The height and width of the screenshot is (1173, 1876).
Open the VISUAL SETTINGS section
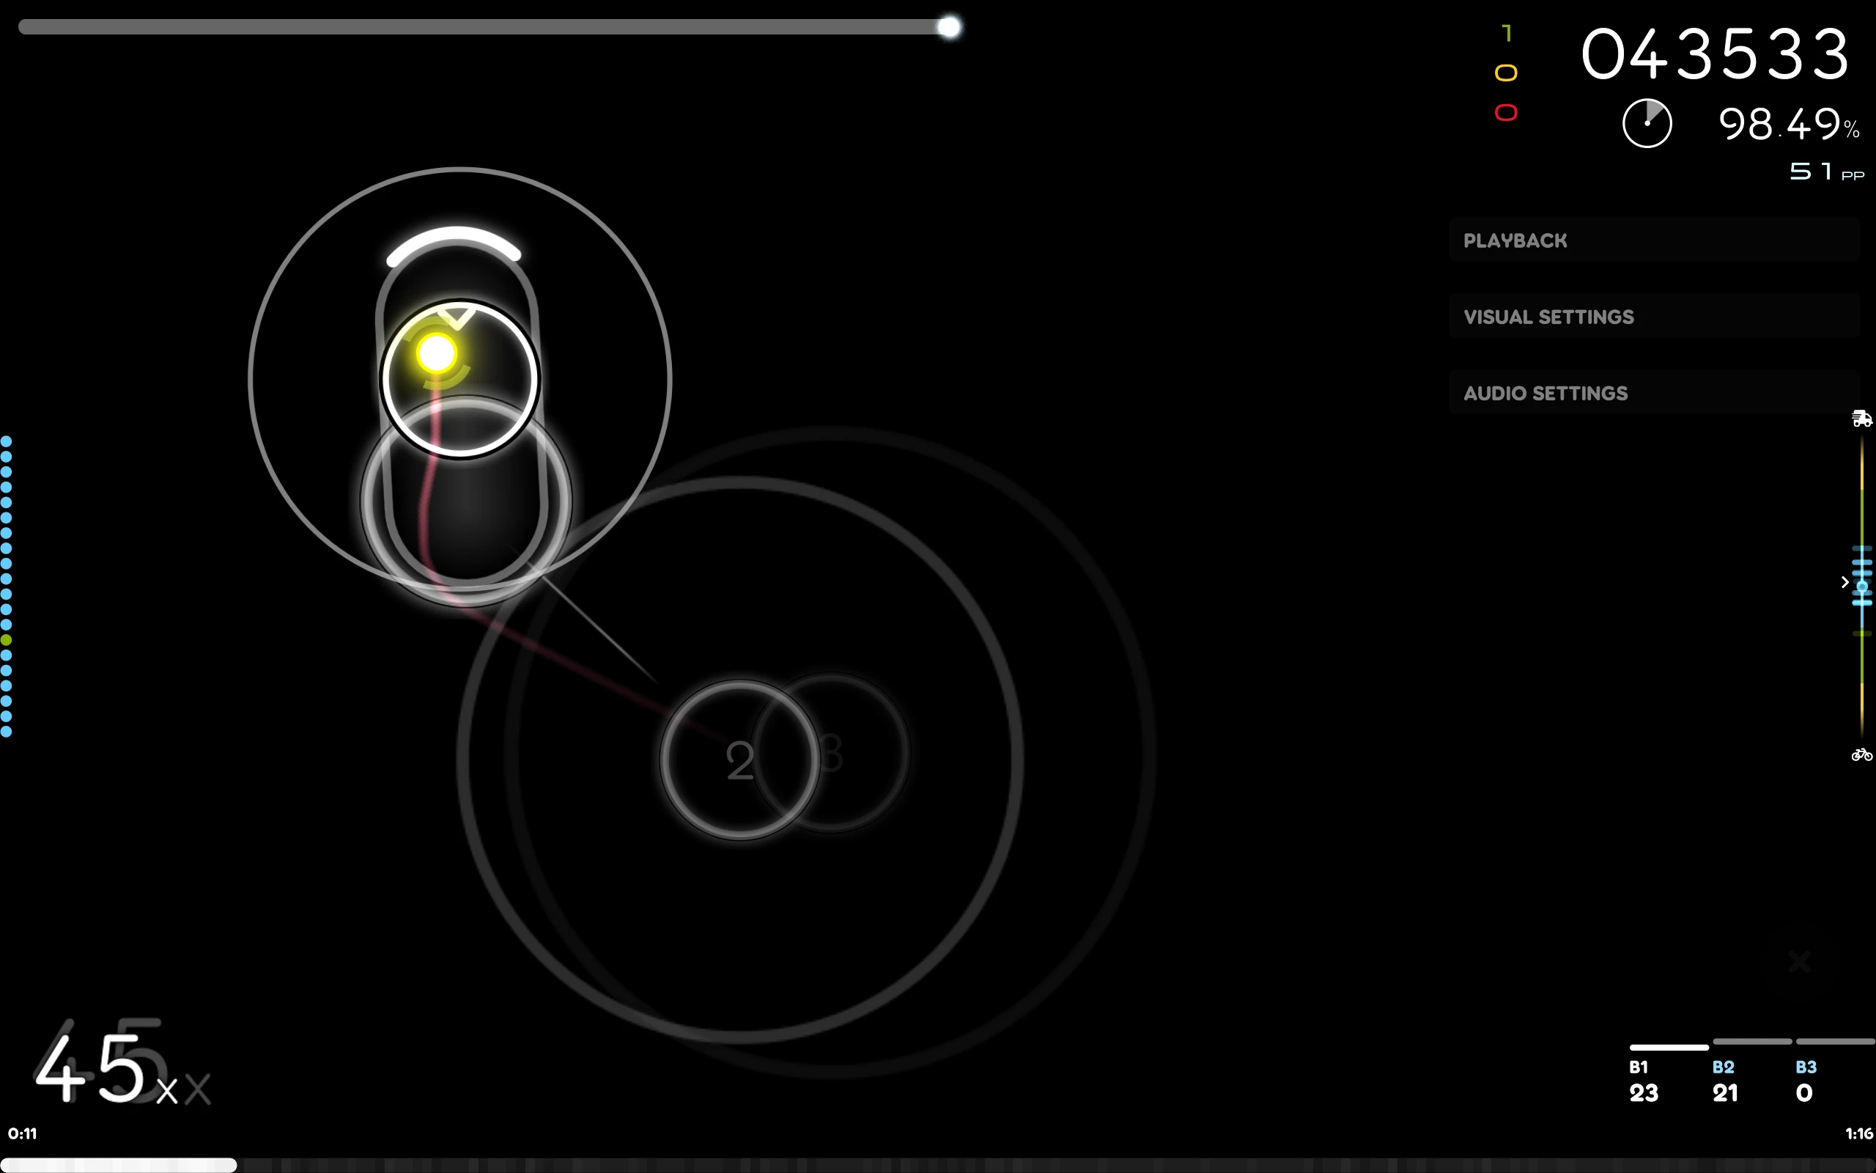pos(1548,317)
